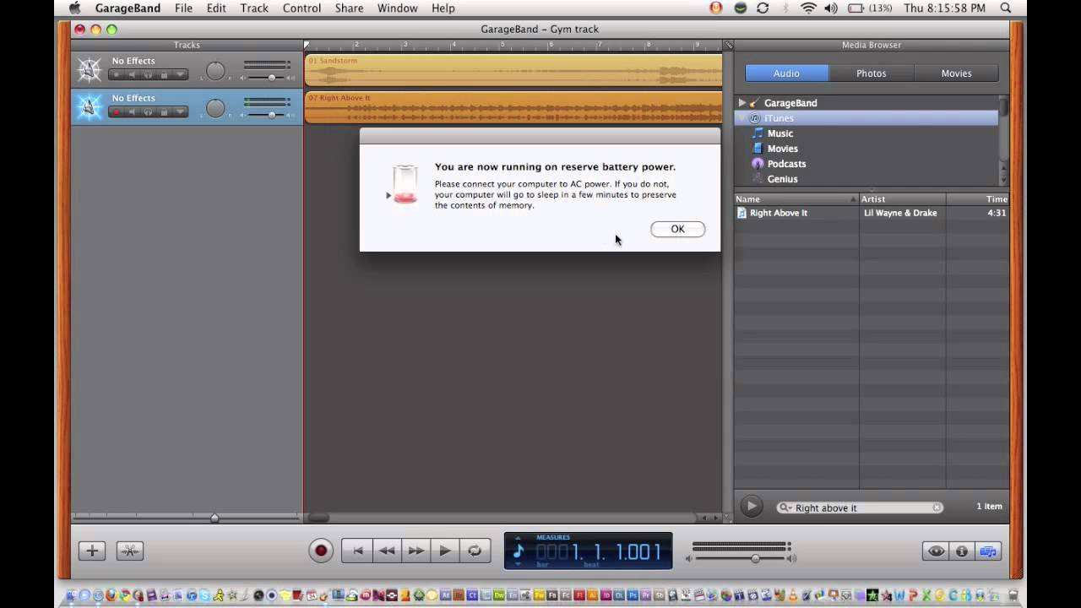Select Genius under iTunes

[782, 179]
